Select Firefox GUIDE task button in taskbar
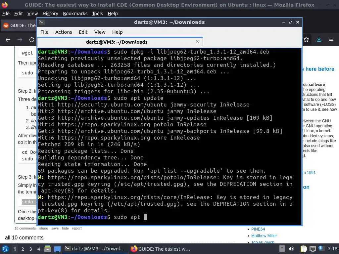The image size is (339, 254). tap(161, 249)
